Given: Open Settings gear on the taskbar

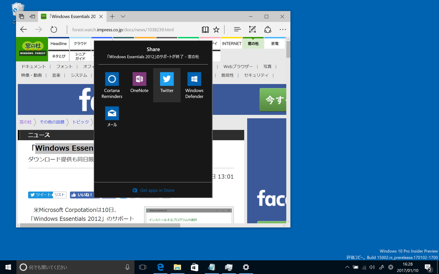Looking at the screenshot, I should 246,267.
